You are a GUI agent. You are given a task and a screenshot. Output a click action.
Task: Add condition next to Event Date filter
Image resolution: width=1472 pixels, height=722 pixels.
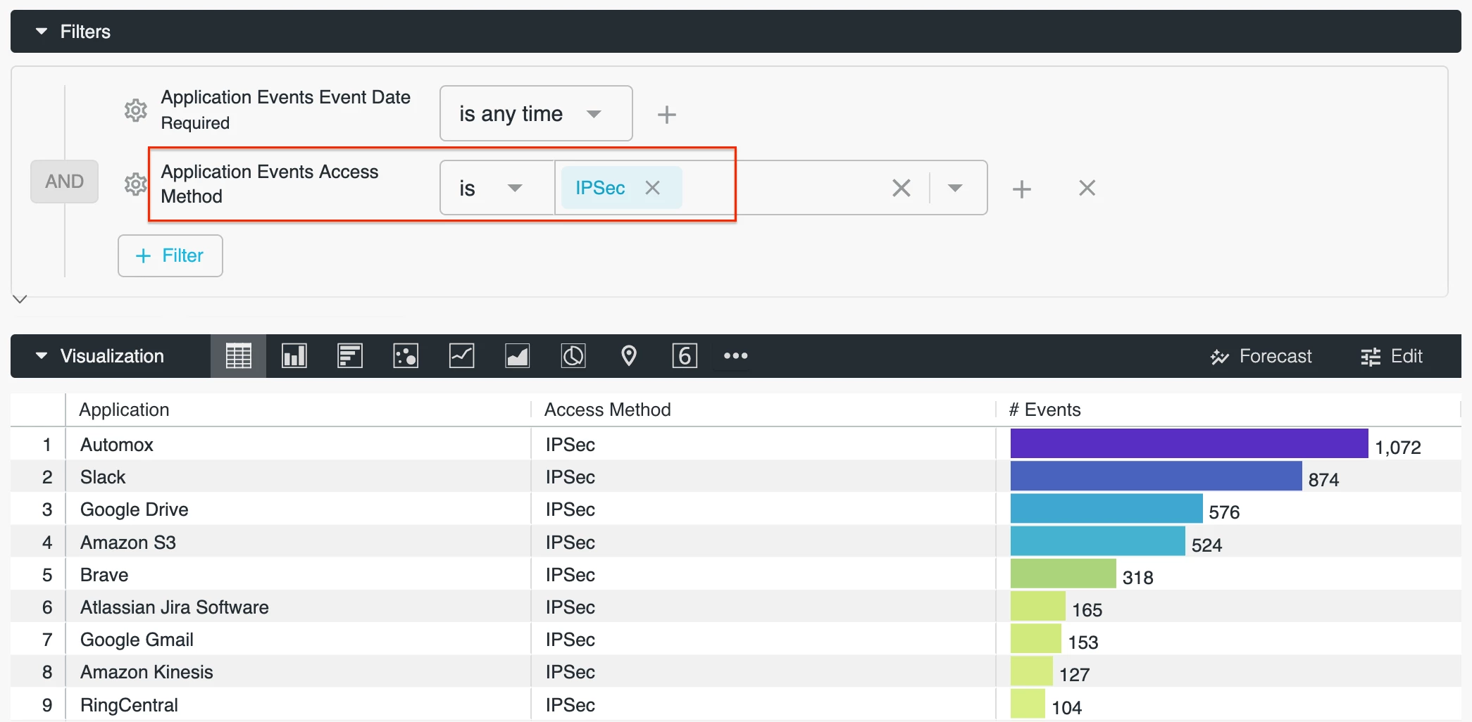pyautogui.click(x=666, y=114)
